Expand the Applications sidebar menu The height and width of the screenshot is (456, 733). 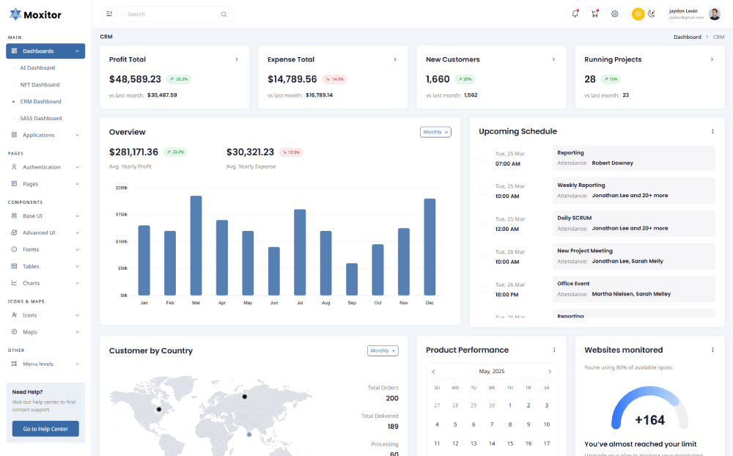point(45,135)
